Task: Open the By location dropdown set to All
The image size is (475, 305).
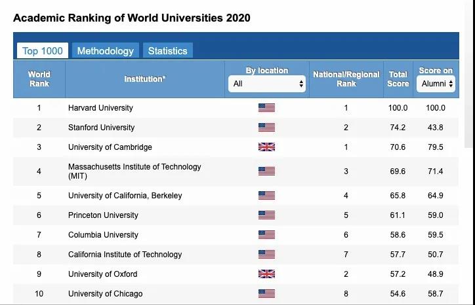Action: point(267,84)
